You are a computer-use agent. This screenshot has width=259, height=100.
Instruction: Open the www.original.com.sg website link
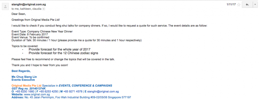tap(37, 94)
